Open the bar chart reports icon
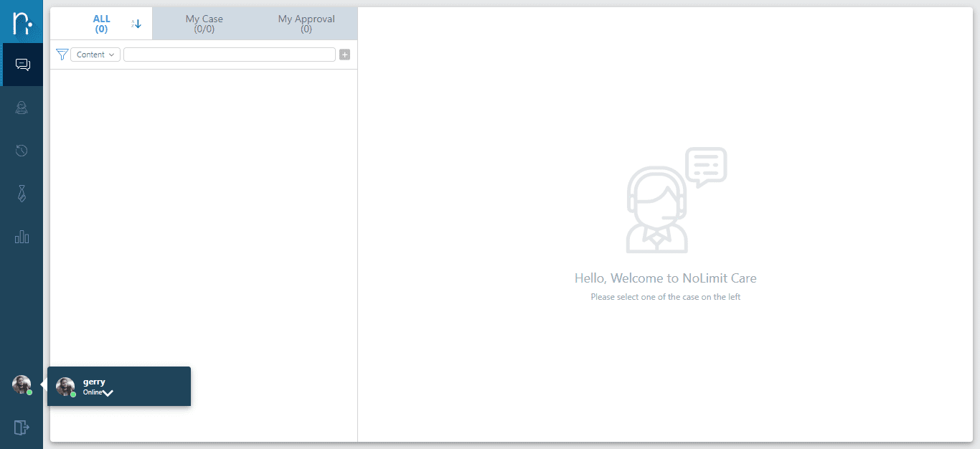This screenshot has height=449, width=980. pyautogui.click(x=22, y=237)
